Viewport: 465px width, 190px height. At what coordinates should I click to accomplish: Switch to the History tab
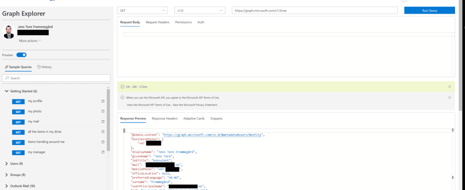pos(45,67)
